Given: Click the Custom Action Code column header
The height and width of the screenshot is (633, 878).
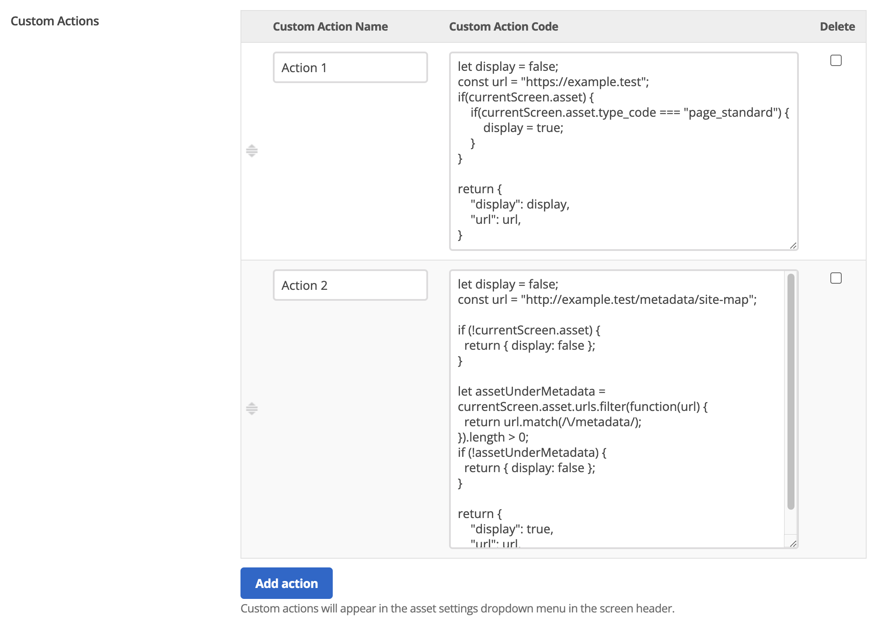Looking at the screenshot, I should click(x=503, y=27).
